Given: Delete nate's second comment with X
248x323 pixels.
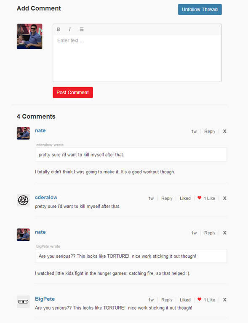Looking at the screenshot, I should point(225,233).
